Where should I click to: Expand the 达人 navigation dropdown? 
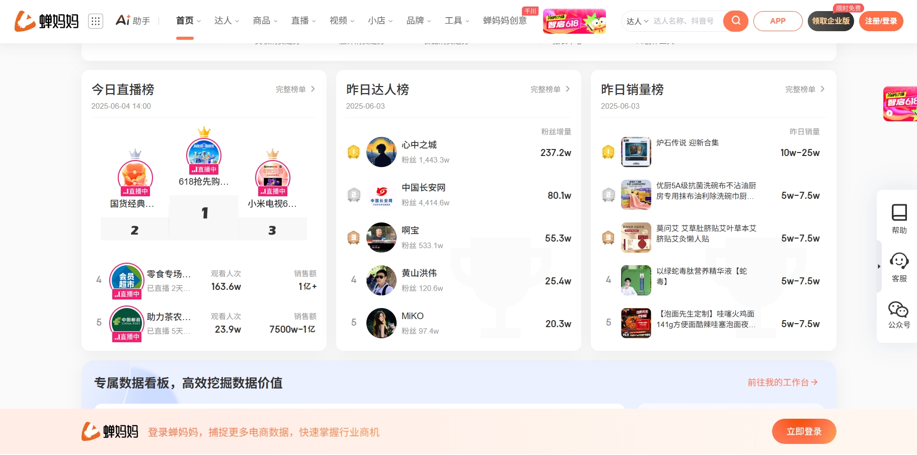pyautogui.click(x=226, y=21)
